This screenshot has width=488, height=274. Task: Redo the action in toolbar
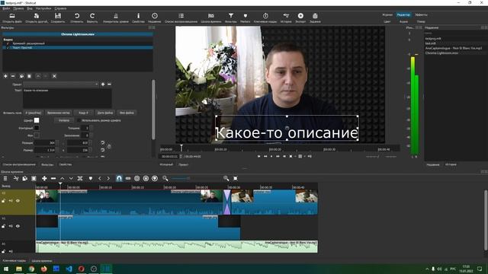coord(92,16)
